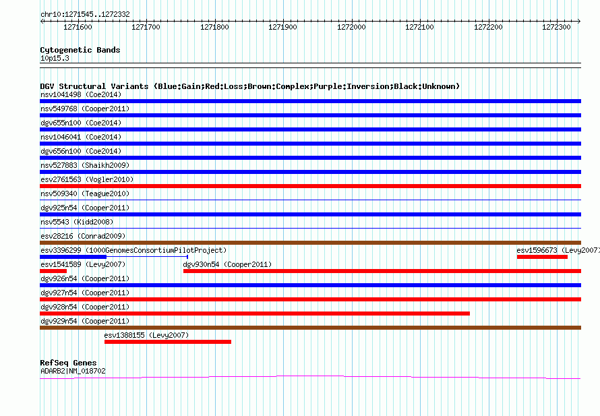The image size is (600, 416).
Task: Open esv1541589 (Levy2007) variant label
Action: 83,264
